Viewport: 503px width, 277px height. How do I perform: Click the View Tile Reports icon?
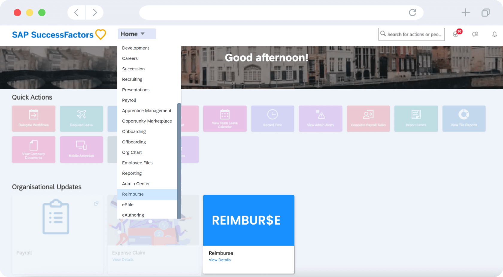pos(464,114)
